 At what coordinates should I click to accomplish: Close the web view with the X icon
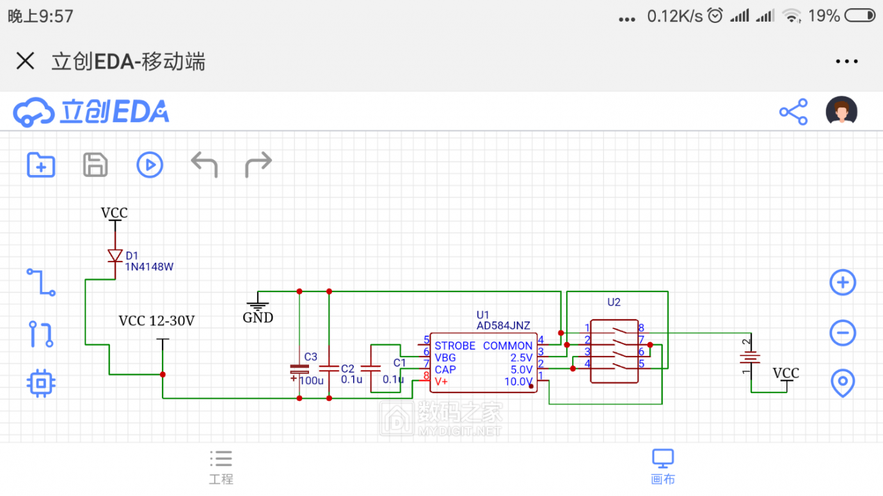(x=25, y=61)
